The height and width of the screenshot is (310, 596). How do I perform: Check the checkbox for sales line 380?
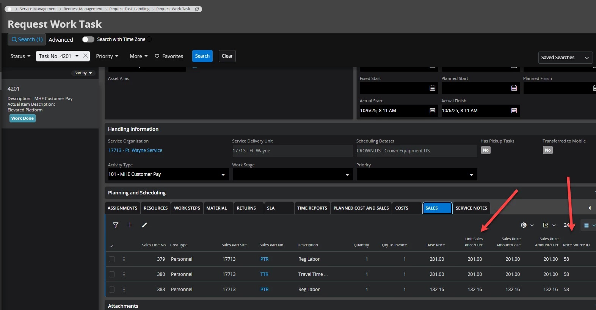tap(112, 274)
